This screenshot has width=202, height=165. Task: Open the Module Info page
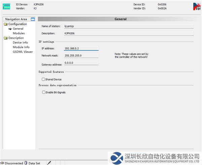[21, 47]
